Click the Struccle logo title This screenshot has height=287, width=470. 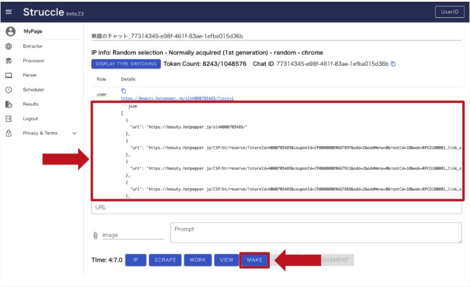click(43, 12)
